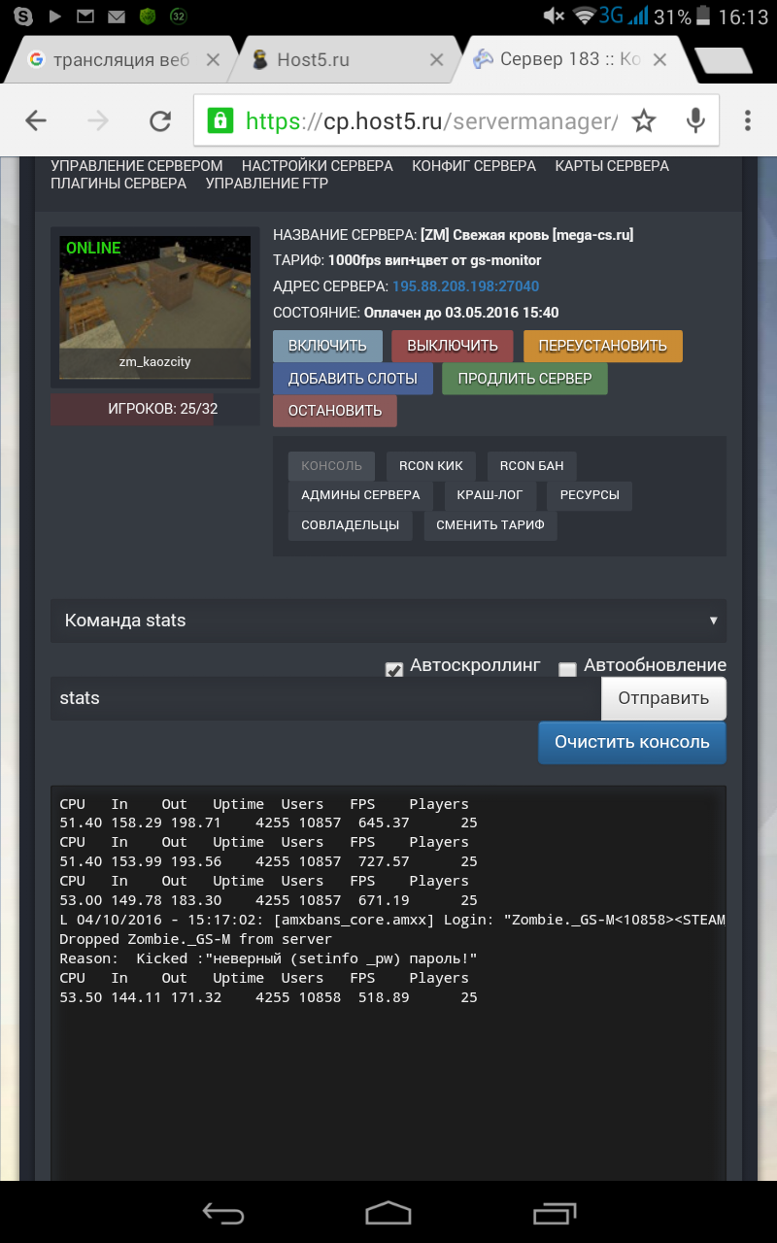Tap the Android back navigation button
The image size is (777, 1243).
pyautogui.click(x=222, y=1212)
